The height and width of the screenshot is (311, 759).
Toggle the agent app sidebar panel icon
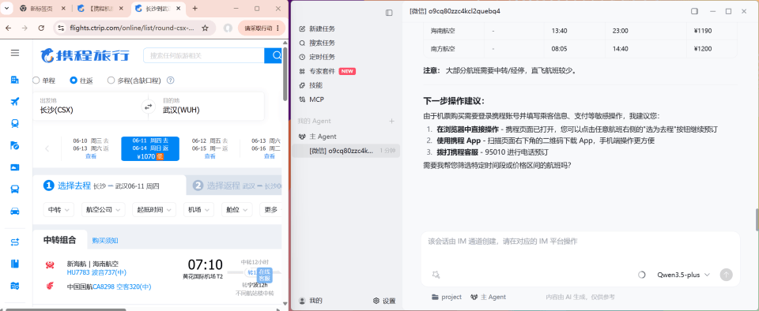[x=389, y=13]
